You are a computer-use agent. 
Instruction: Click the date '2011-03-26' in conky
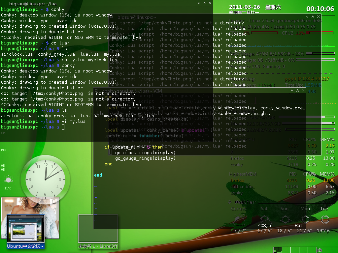click(x=245, y=7)
